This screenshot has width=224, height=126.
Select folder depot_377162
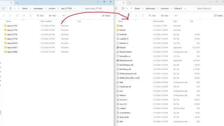pos(12,30)
